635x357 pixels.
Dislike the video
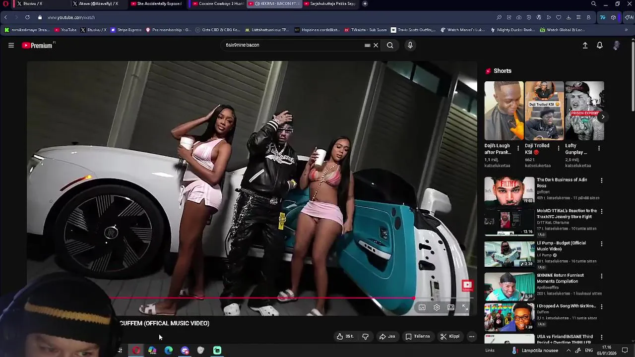point(365,336)
